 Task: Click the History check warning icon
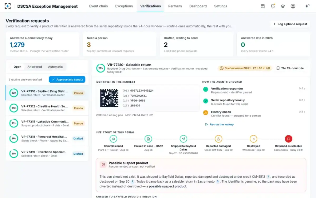pyautogui.click(x=206, y=113)
